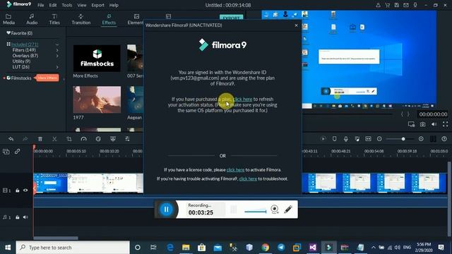Select the Effects tab
The height and width of the screenshot is (254, 452).
click(x=109, y=19)
